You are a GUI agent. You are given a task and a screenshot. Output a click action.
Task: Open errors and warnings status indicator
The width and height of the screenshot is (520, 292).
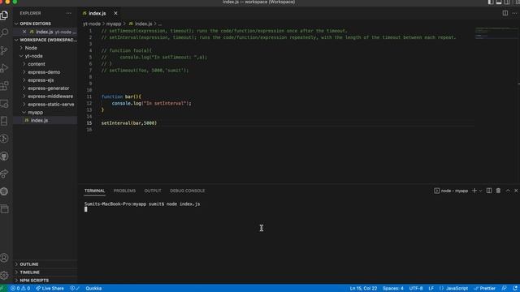coord(20,289)
